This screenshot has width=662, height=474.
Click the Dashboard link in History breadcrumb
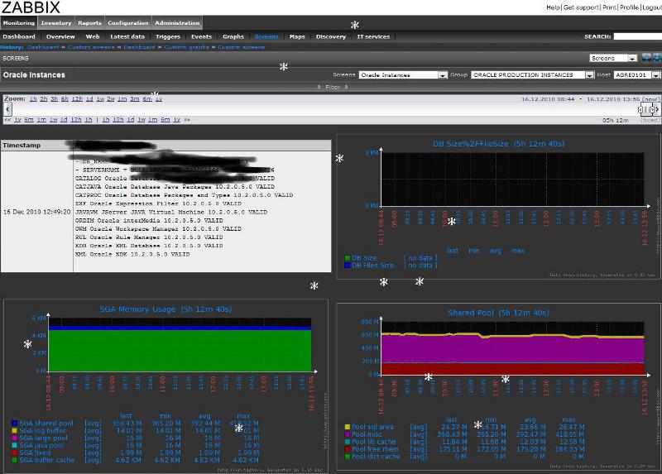coord(43,47)
